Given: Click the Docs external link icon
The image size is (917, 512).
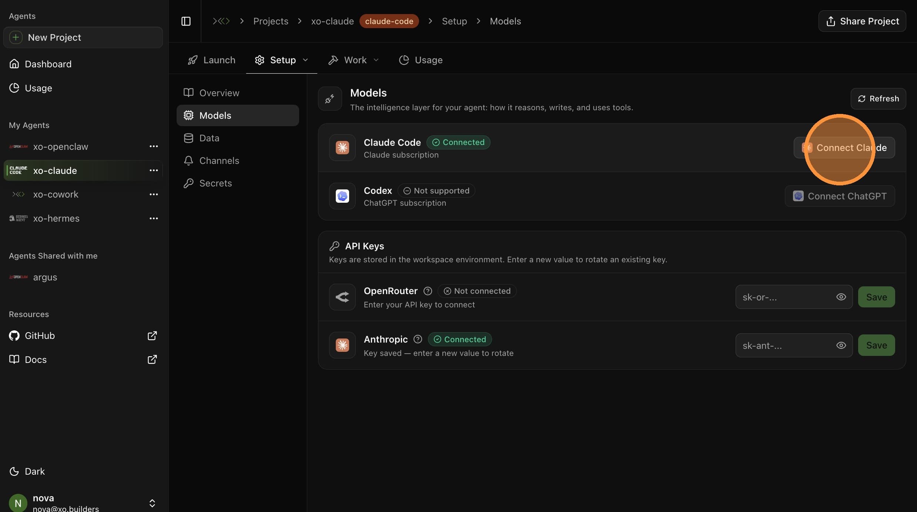Looking at the screenshot, I should coord(152,359).
